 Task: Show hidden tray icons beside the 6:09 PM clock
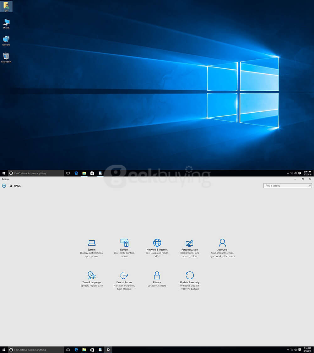coord(288,173)
